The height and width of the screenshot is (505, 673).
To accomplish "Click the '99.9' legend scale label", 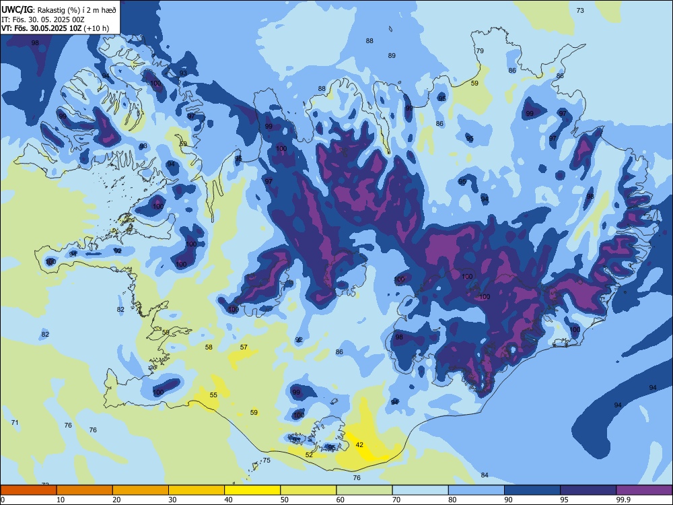I will (623, 500).
